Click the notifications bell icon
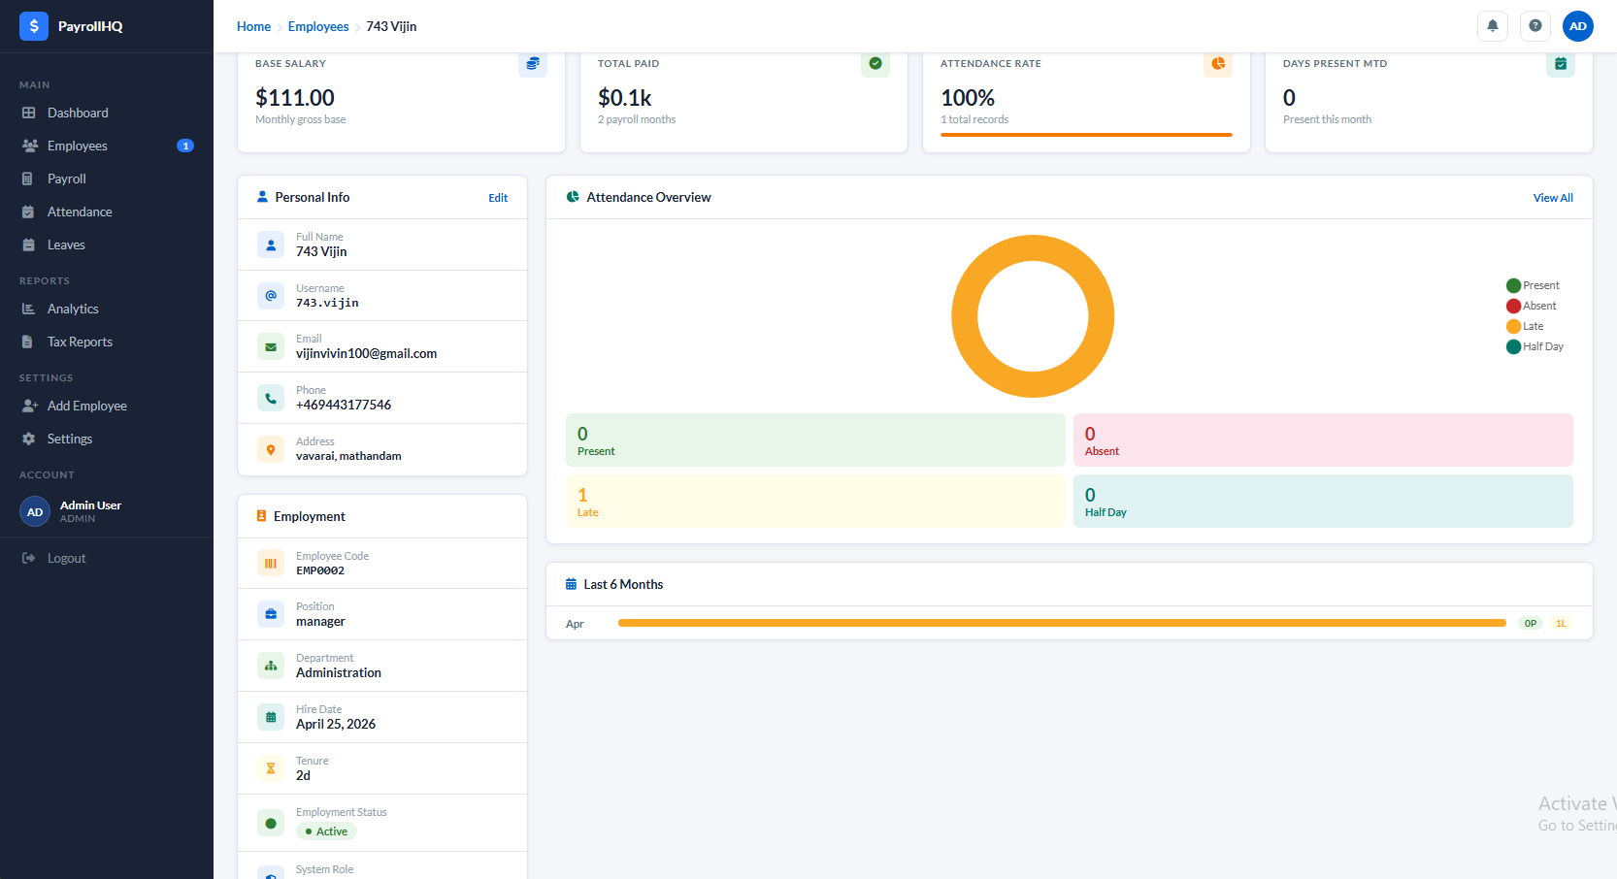The width and height of the screenshot is (1617, 879). pyautogui.click(x=1492, y=26)
